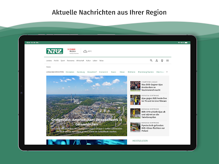Open the search magnifier icon
Image resolution: width=219 pixels, height=164 pixels.
click(151, 61)
